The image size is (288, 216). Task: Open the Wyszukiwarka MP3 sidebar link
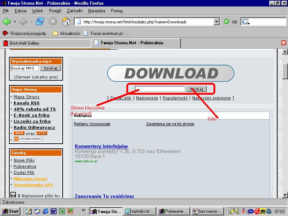click(33, 185)
